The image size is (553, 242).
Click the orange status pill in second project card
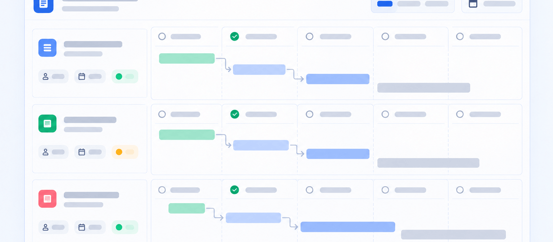click(x=125, y=152)
